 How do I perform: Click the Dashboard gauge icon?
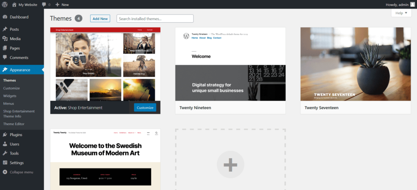click(x=5, y=17)
